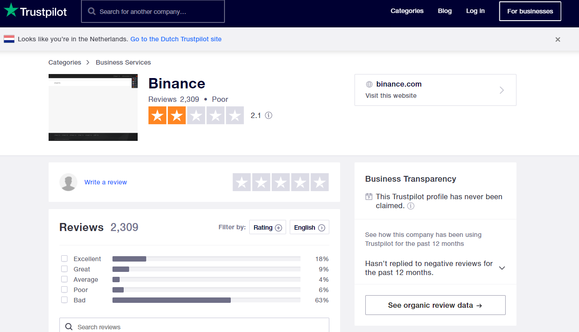This screenshot has width=579, height=332.
Task: Click the Poor 6% rating bar
Action: click(x=206, y=290)
